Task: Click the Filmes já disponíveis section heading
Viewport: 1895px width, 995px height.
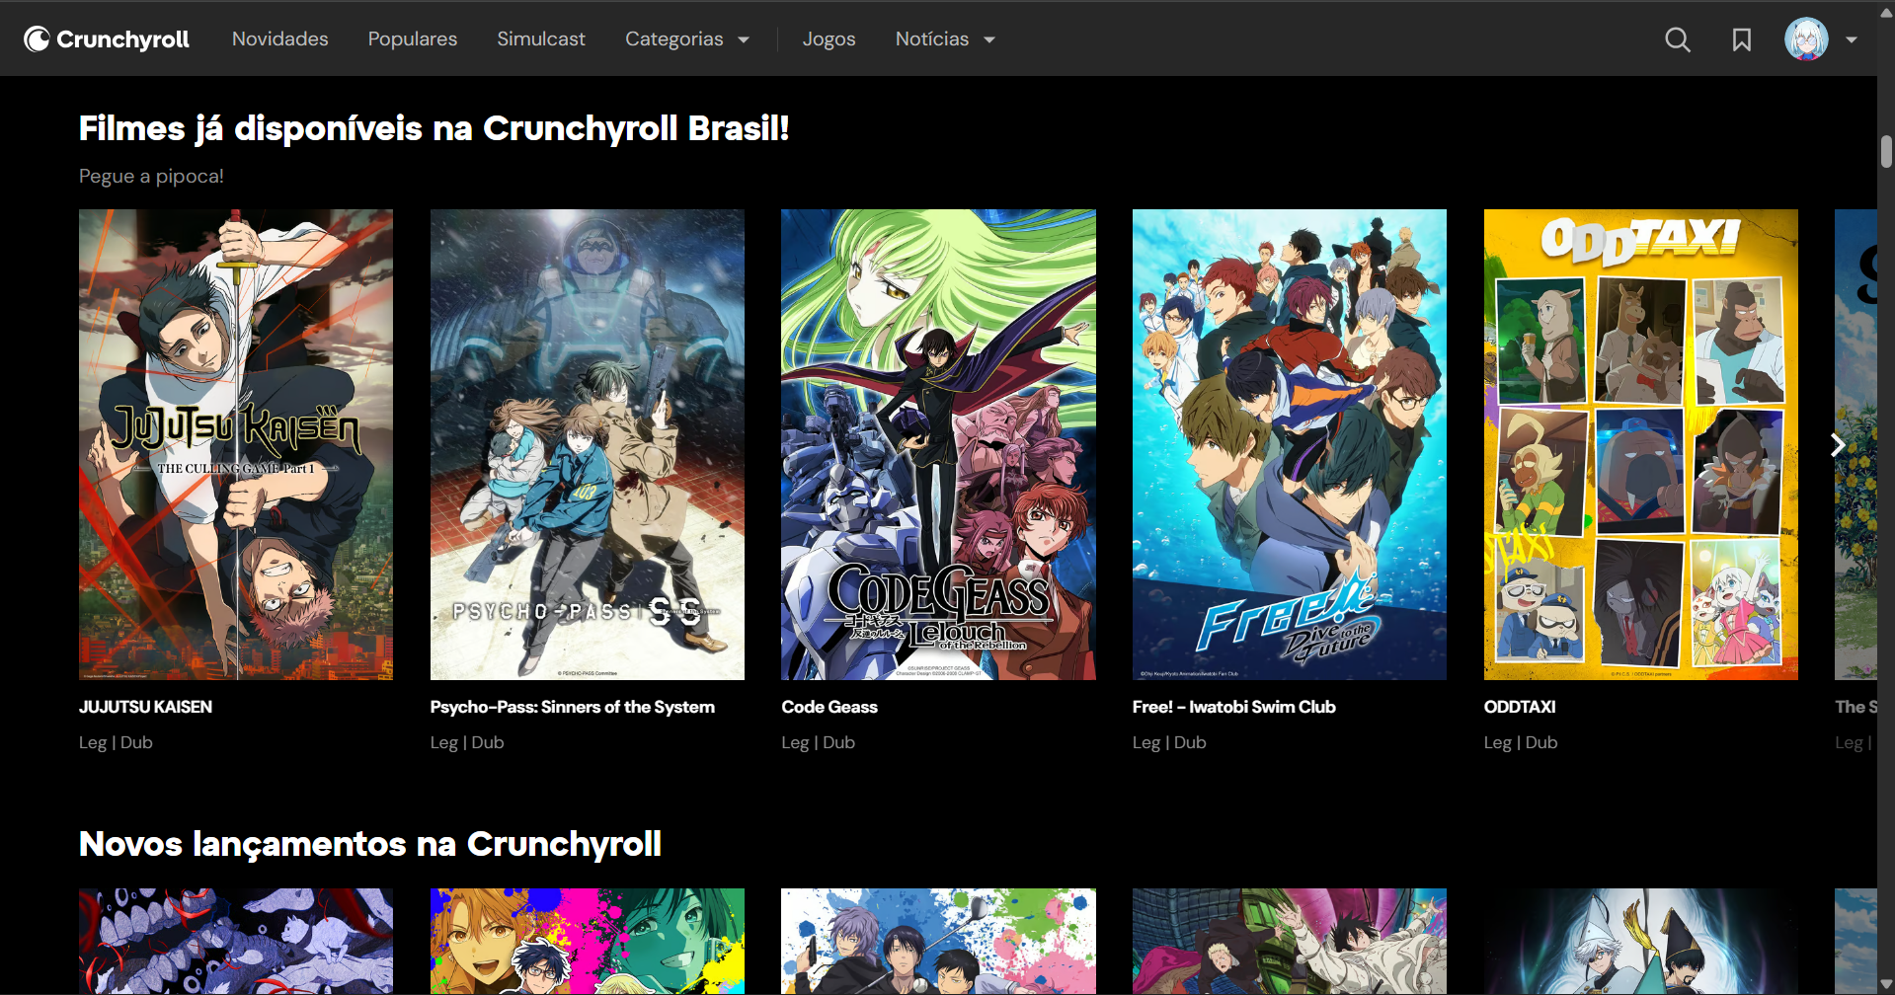Action: click(434, 128)
